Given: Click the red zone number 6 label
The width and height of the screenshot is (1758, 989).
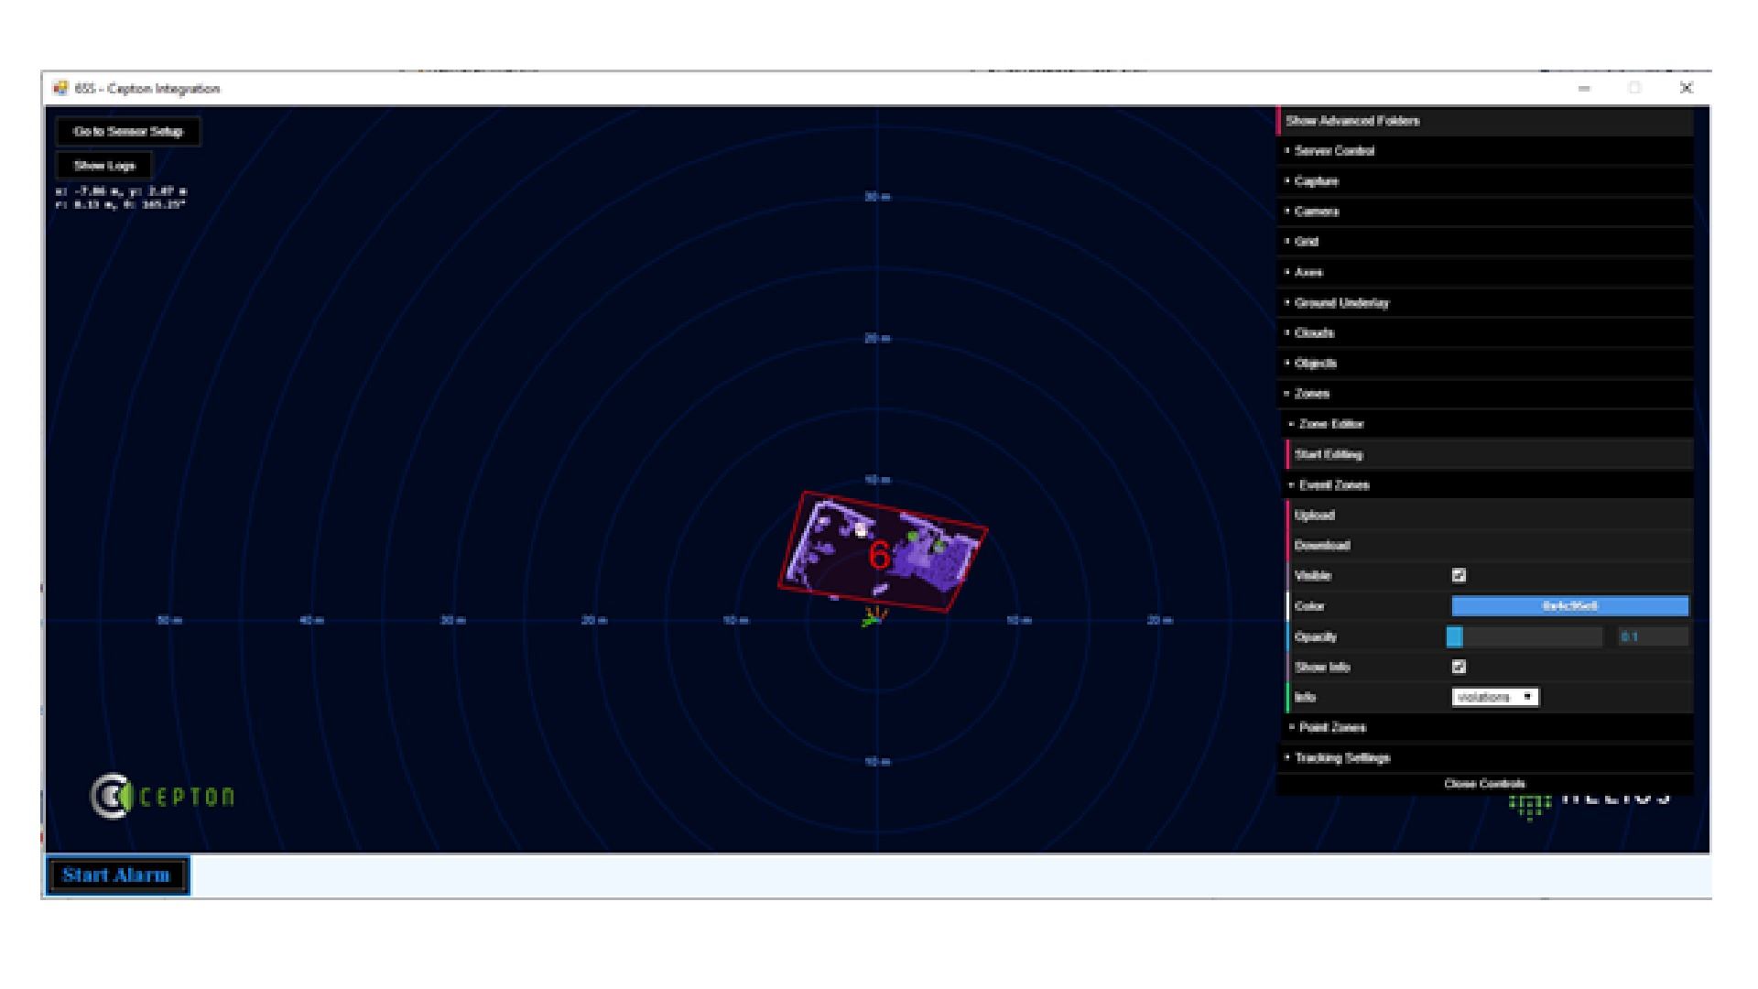Looking at the screenshot, I should click(879, 555).
